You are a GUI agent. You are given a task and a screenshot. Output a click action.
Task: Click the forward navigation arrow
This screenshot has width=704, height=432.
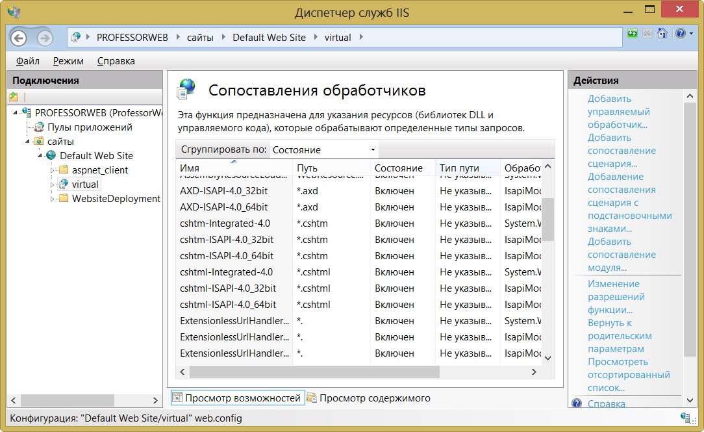point(44,38)
